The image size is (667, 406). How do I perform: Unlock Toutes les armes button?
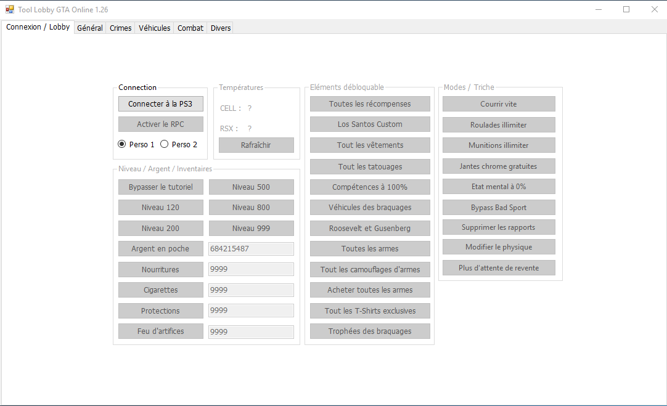[x=370, y=249]
